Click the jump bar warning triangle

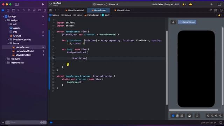click(219, 15)
